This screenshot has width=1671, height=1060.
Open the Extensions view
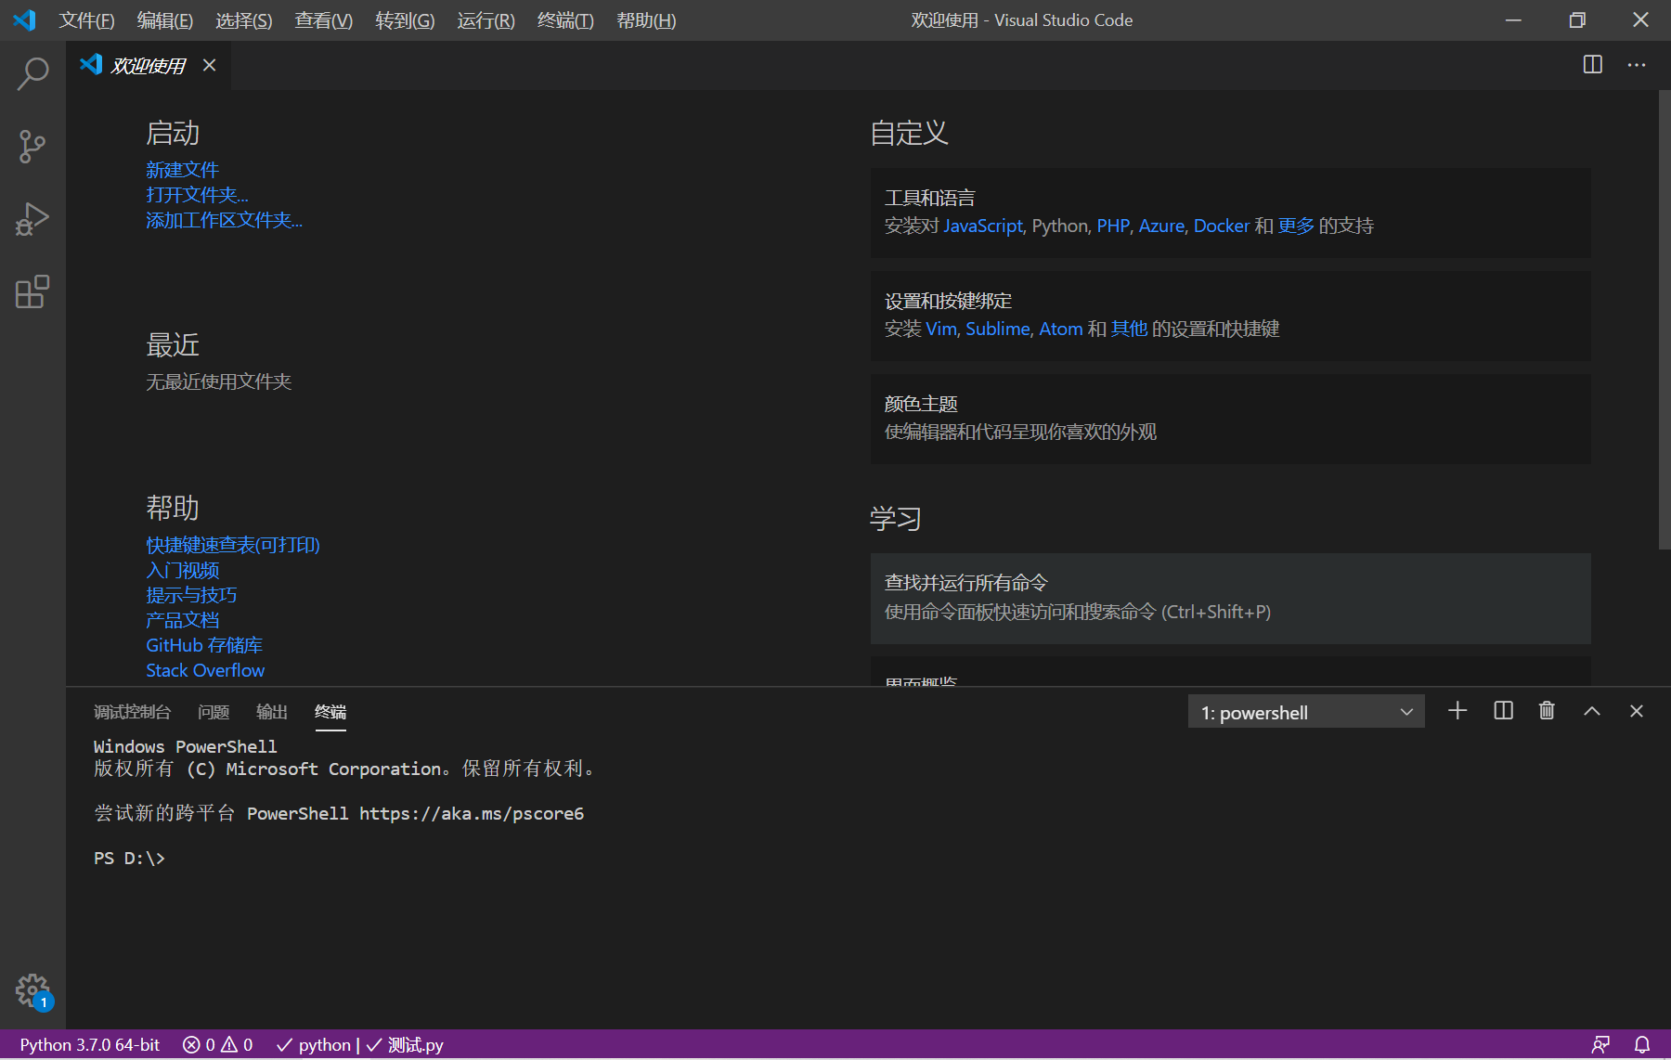click(x=32, y=292)
